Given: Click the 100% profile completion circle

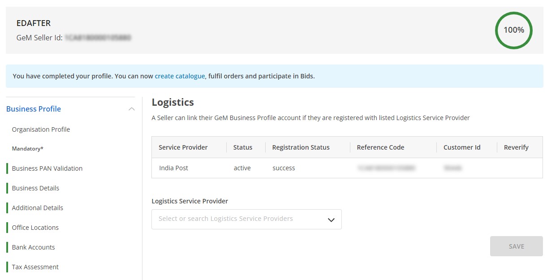Looking at the screenshot, I should click(x=513, y=30).
